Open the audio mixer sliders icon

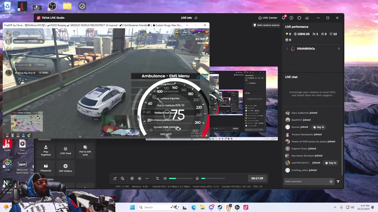(x=157, y=178)
